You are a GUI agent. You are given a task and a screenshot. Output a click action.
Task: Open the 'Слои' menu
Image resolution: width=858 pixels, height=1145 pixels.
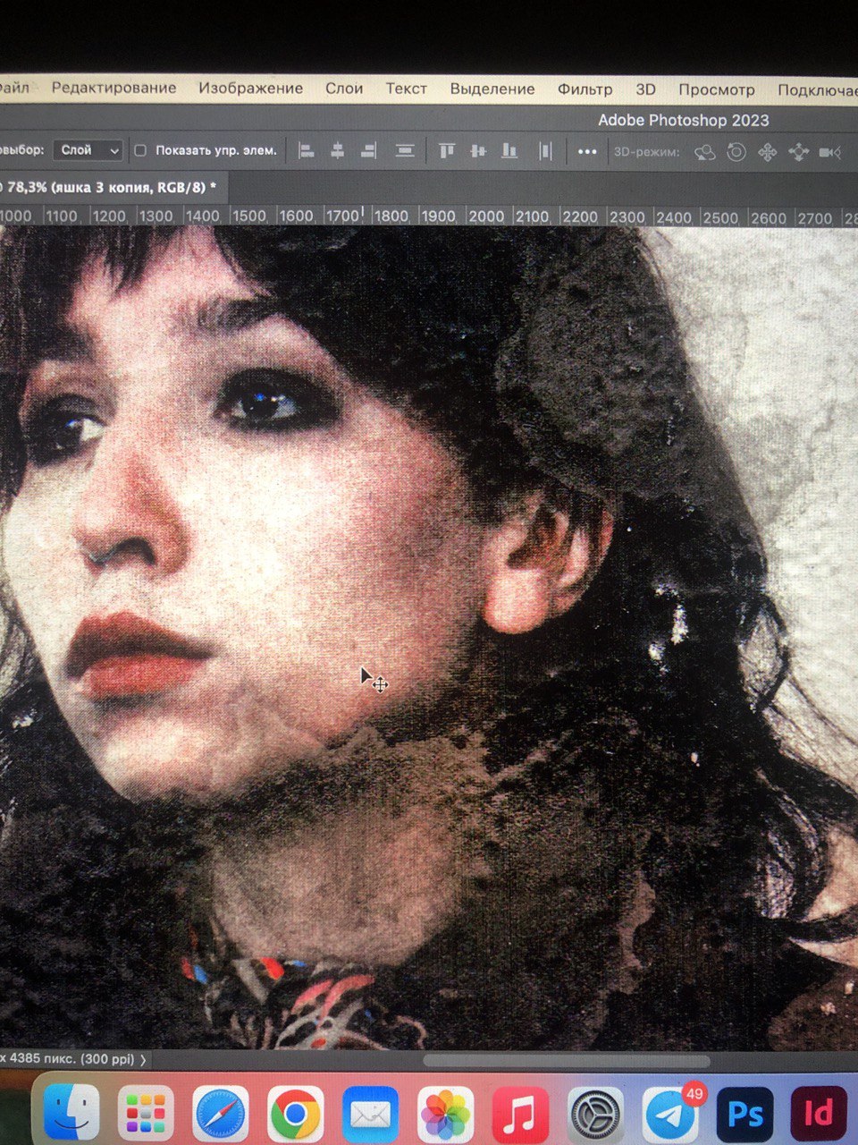point(344,88)
